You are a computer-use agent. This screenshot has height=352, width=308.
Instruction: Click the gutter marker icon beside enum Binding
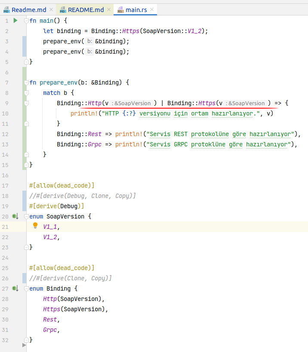point(15,288)
